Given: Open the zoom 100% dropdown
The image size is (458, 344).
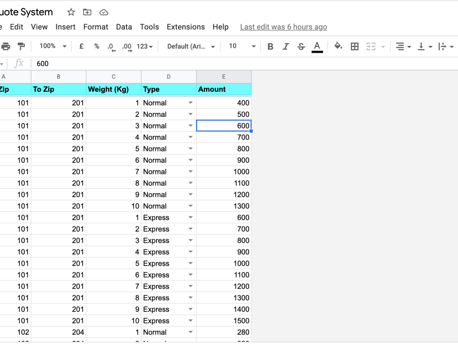Looking at the screenshot, I should tap(53, 46).
